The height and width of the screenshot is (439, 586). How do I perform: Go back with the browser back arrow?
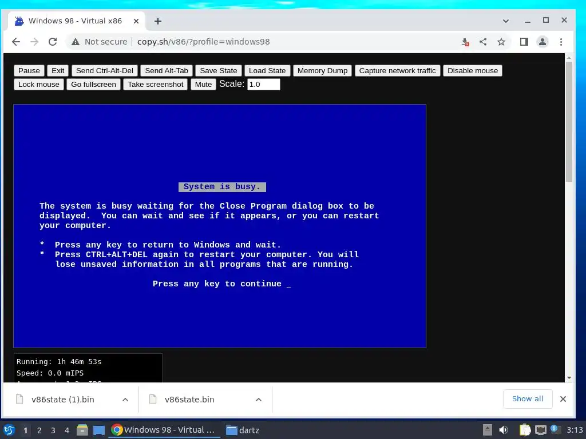point(16,42)
